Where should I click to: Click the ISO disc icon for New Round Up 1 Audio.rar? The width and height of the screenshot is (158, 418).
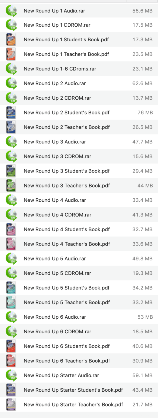10,10
